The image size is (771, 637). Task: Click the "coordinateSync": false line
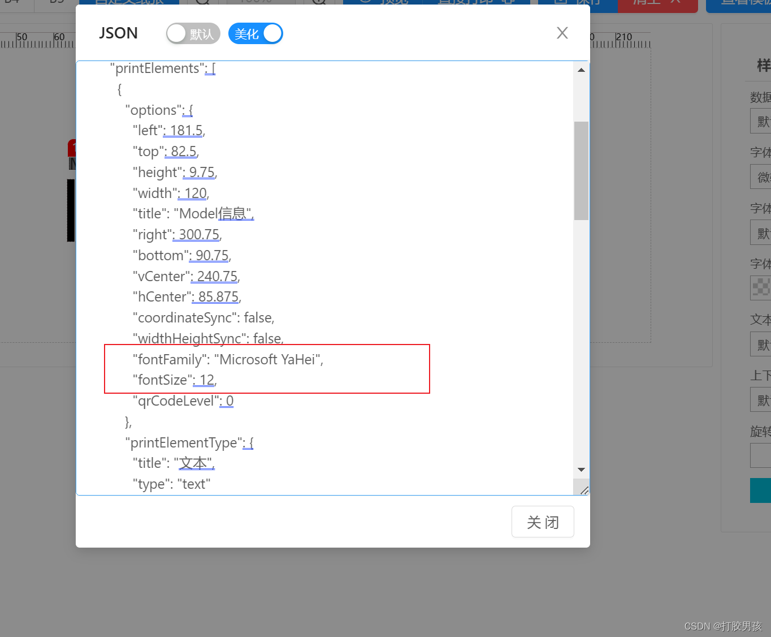coord(203,318)
